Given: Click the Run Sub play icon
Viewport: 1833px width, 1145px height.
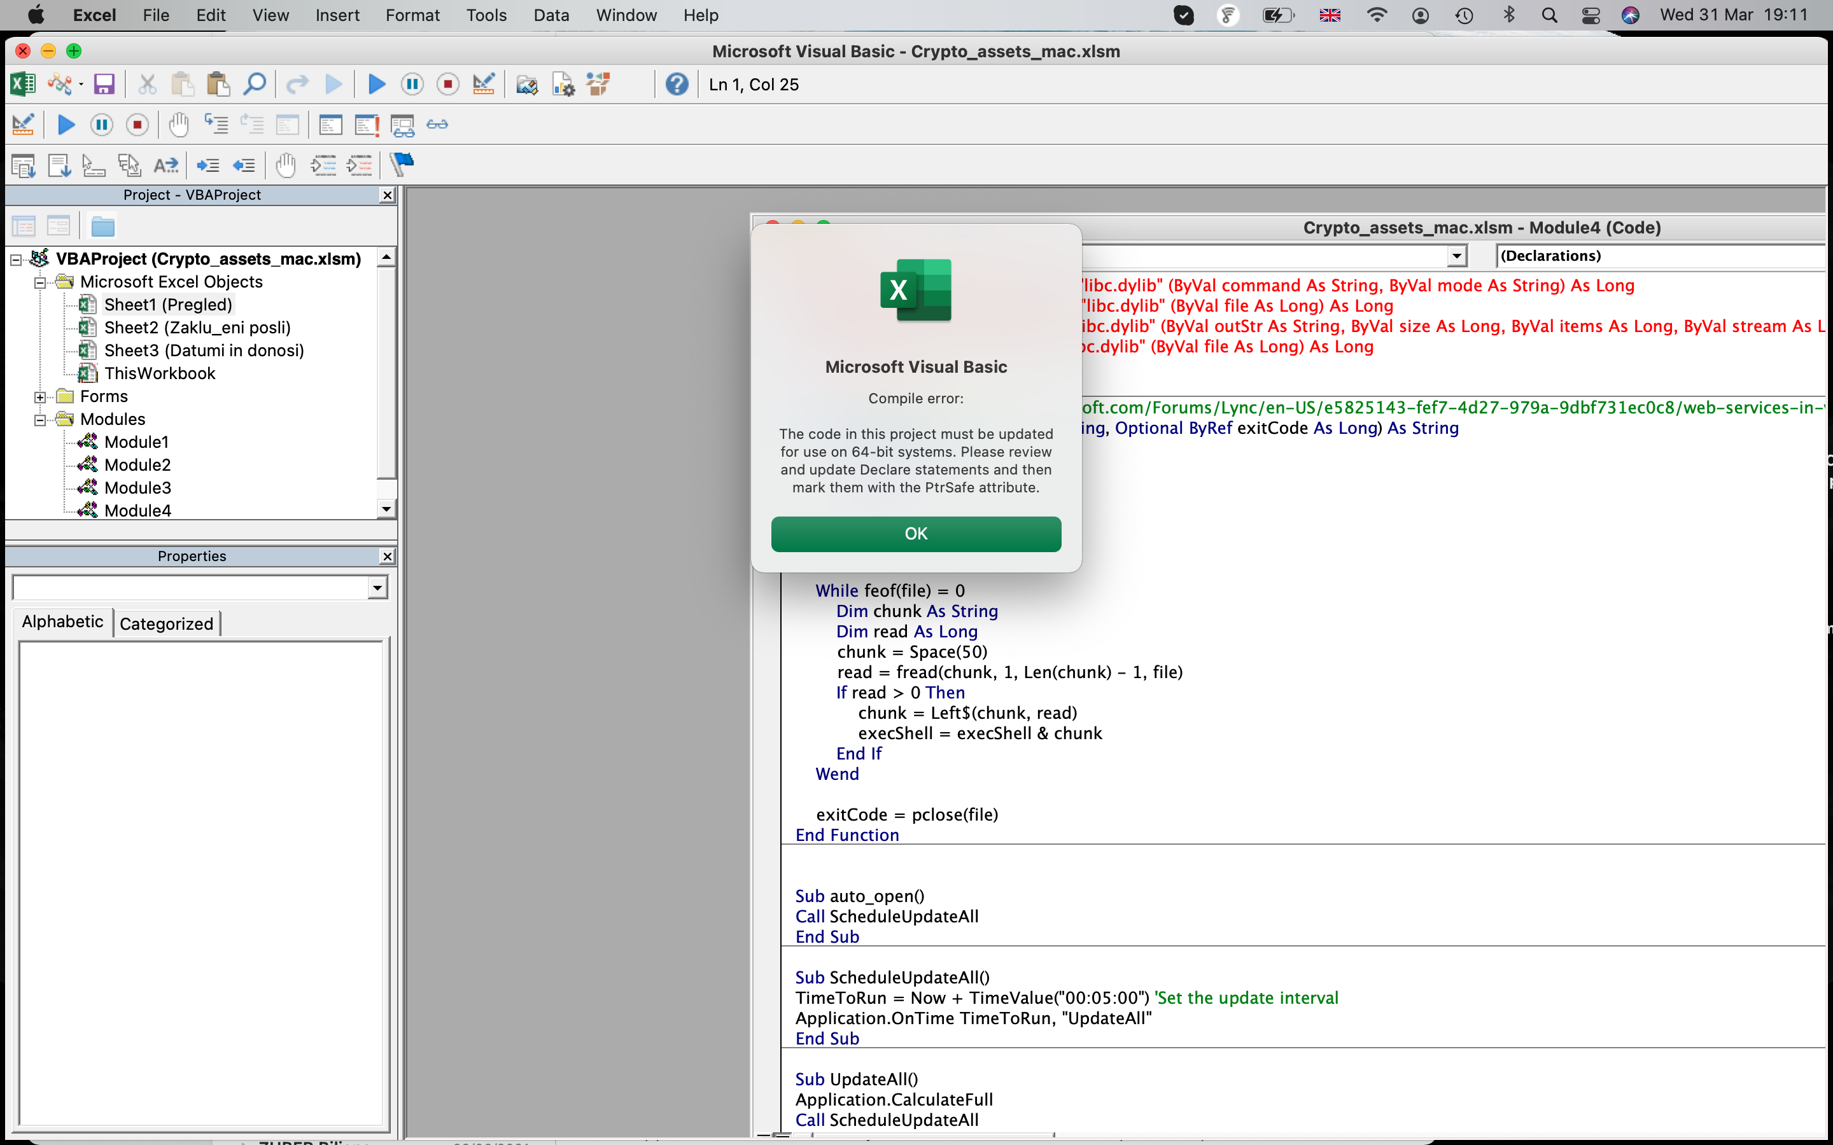Looking at the screenshot, I should tap(376, 84).
